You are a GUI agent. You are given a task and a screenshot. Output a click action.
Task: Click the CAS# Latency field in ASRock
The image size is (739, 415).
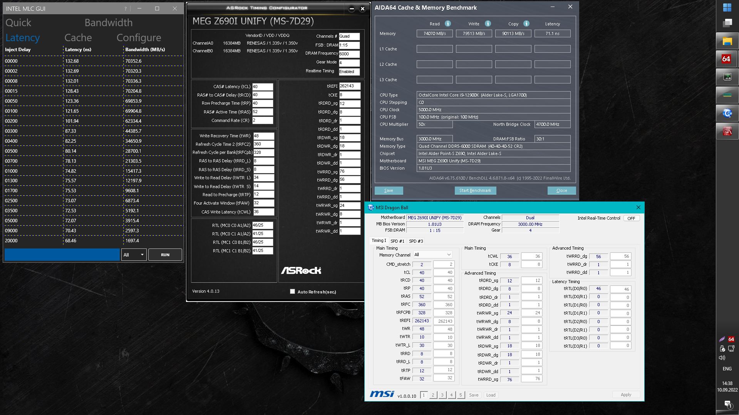click(x=263, y=87)
